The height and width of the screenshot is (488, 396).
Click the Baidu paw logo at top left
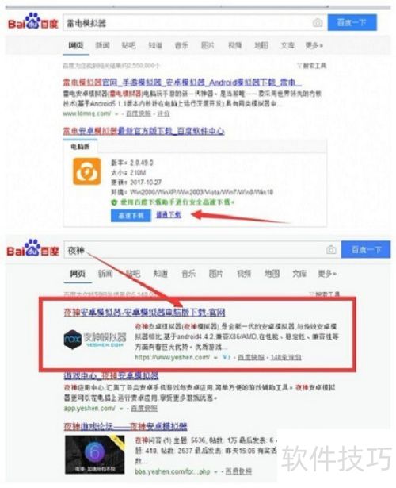point(33,21)
